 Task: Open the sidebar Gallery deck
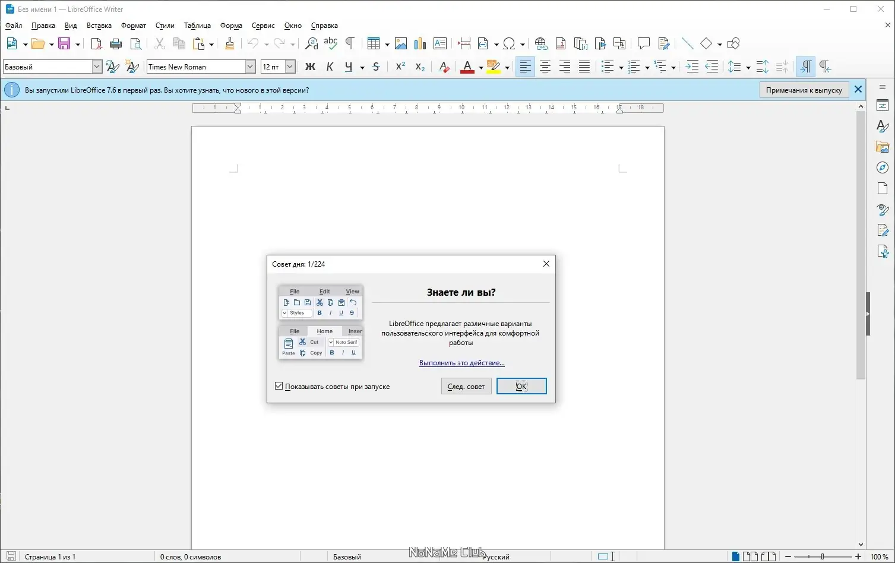click(x=883, y=147)
